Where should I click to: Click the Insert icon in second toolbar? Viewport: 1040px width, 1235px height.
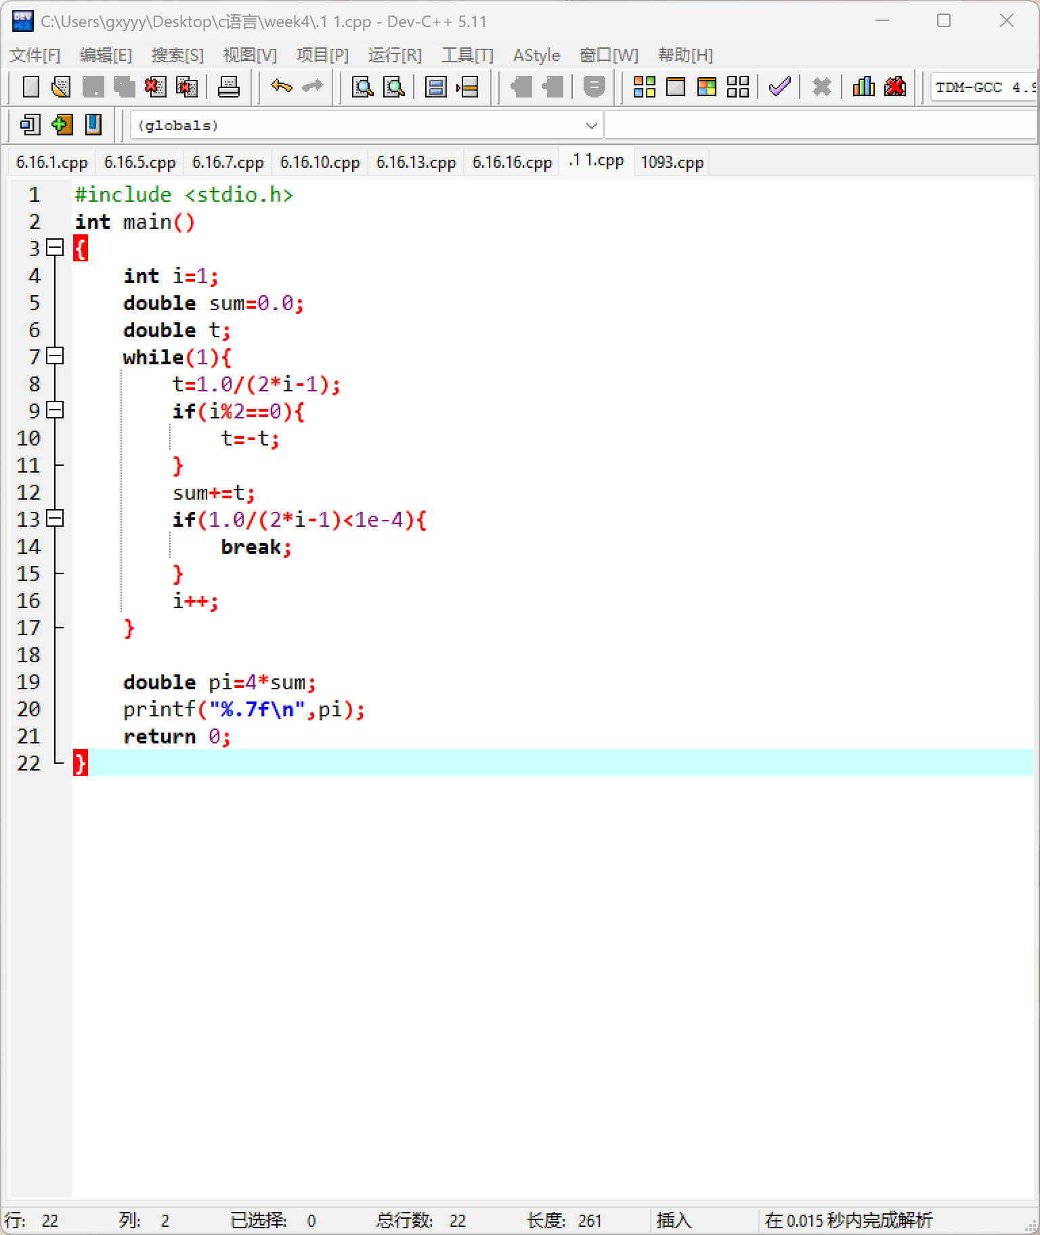pyautogui.click(x=30, y=125)
